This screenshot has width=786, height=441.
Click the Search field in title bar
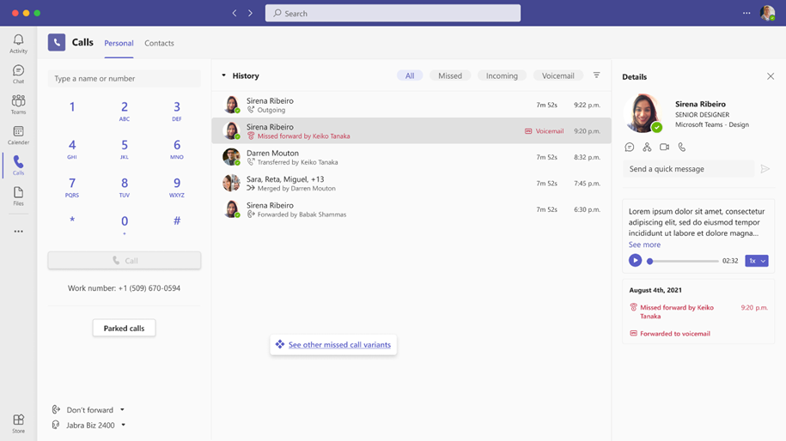[393, 13]
